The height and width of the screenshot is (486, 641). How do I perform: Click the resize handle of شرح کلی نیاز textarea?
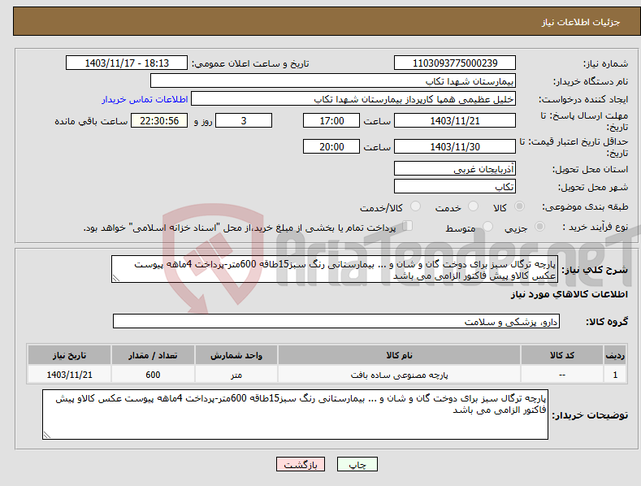point(115,279)
